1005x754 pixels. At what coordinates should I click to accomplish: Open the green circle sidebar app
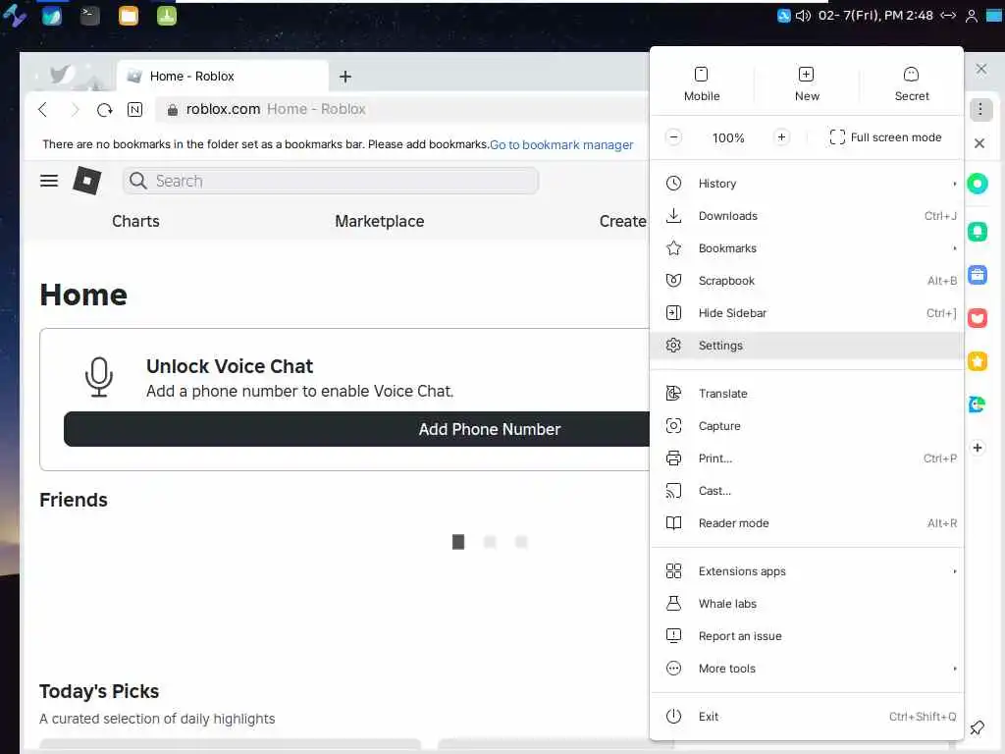[978, 184]
